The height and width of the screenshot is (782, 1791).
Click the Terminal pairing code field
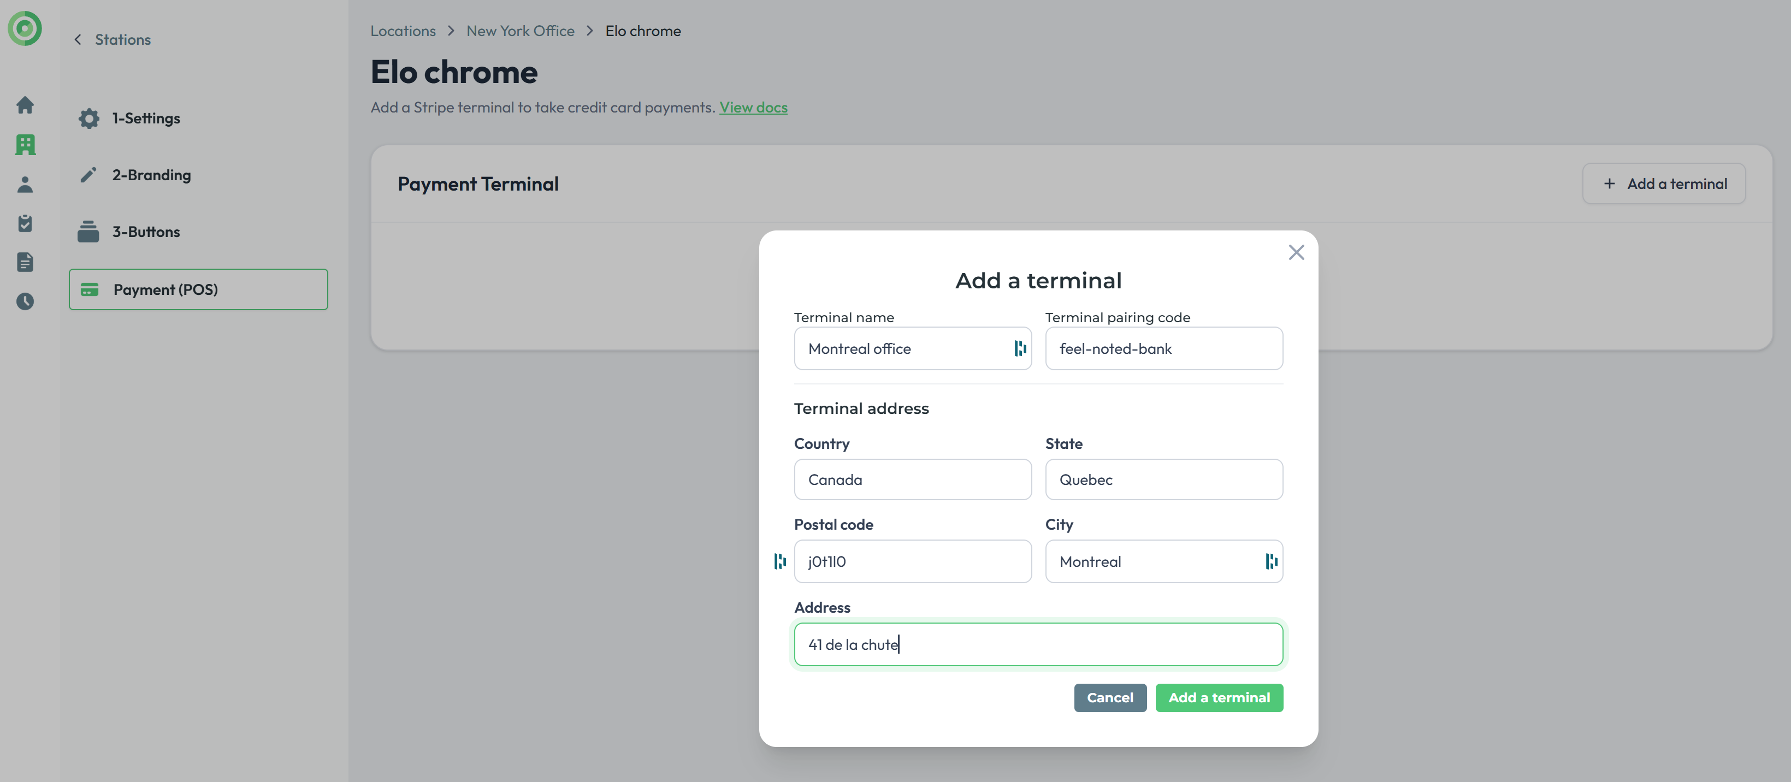tap(1163, 348)
